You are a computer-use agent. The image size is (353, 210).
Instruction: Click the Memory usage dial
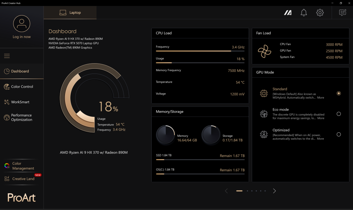click(x=165, y=135)
